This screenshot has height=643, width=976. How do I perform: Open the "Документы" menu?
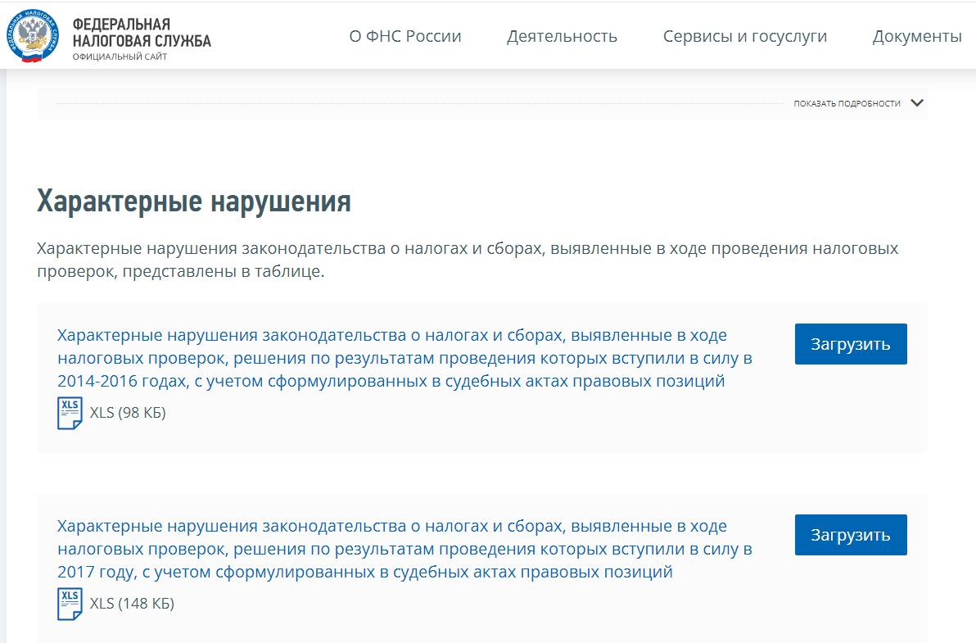pos(918,36)
